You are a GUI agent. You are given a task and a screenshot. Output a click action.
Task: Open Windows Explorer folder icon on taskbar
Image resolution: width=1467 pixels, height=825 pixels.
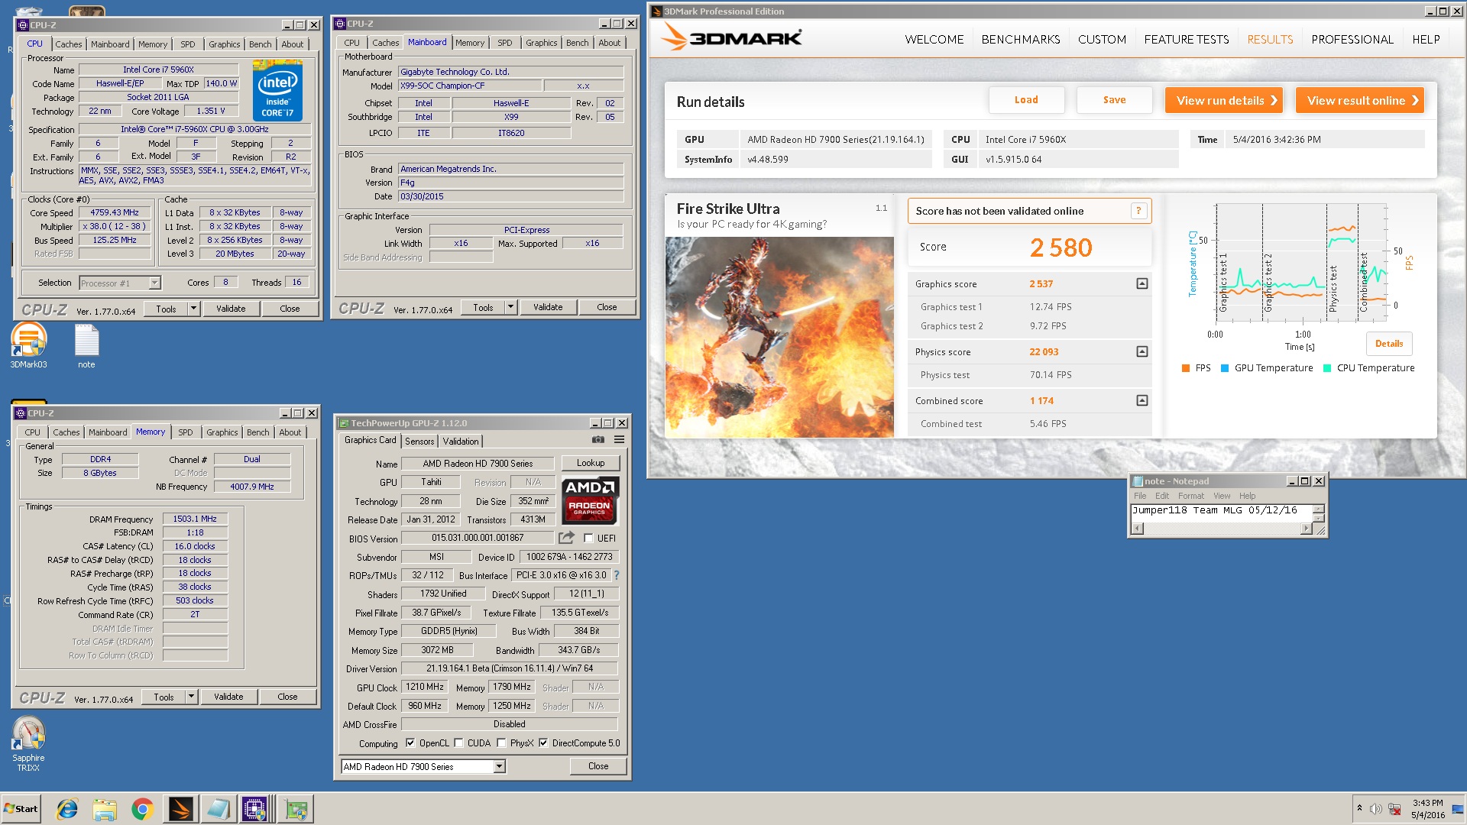point(105,809)
